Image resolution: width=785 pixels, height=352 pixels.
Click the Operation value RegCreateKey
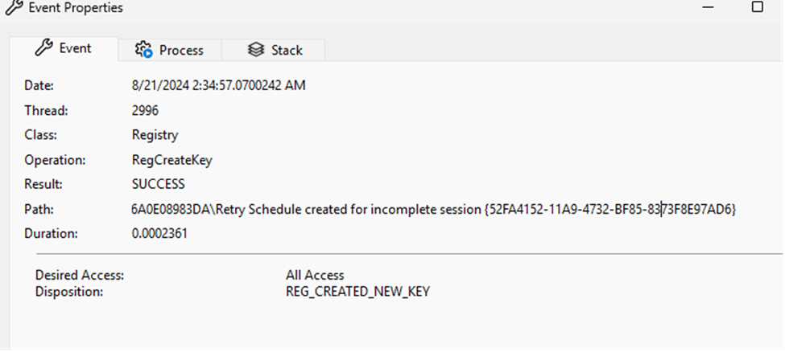(171, 160)
